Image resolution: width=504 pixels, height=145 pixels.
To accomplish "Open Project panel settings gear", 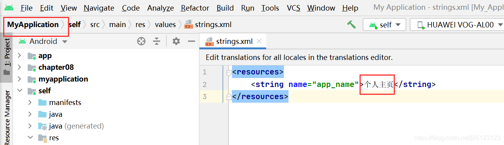I will tap(176, 41).
